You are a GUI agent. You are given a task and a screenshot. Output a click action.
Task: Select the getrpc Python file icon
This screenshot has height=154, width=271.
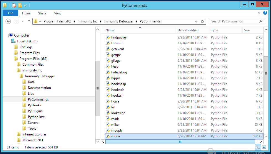pyautogui.click(x=108, y=55)
